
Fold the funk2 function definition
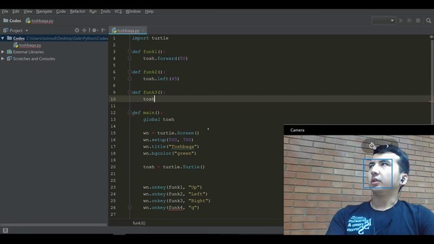[130, 72]
